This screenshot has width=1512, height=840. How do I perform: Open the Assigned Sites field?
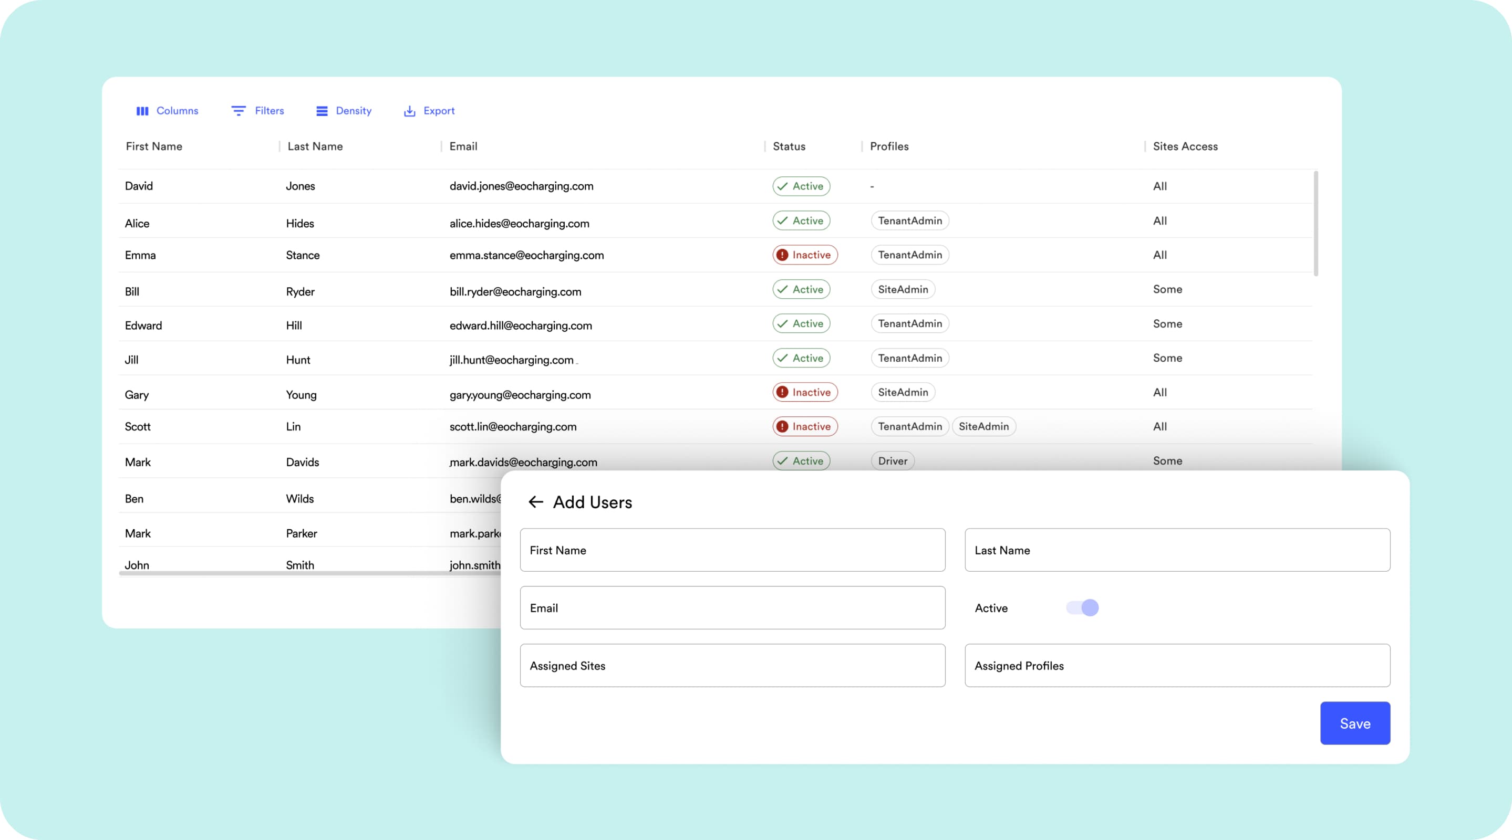point(732,666)
